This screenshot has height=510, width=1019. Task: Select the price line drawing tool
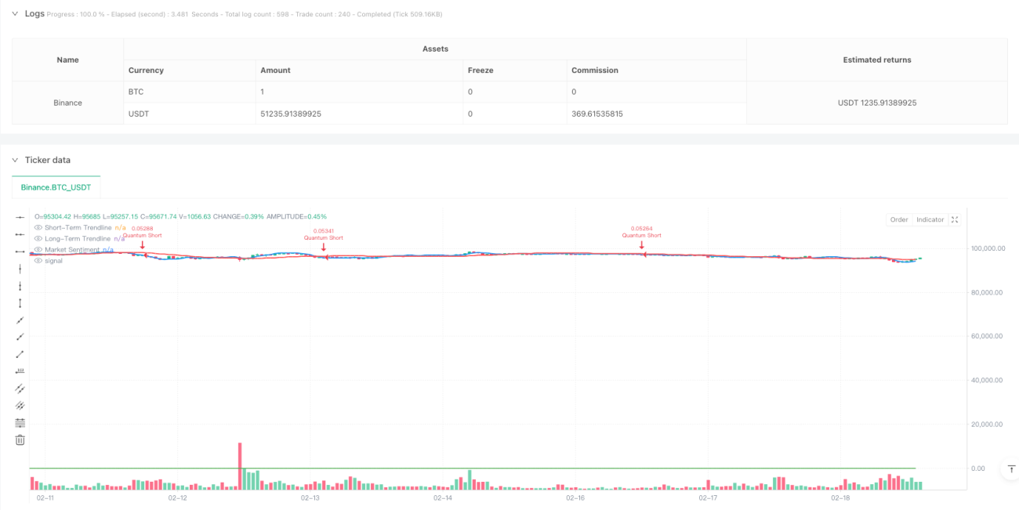coord(20,371)
